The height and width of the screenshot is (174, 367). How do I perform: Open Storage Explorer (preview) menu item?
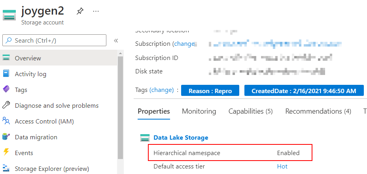click(x=52, y=169)
